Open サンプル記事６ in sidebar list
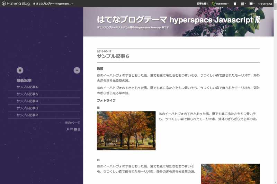277x184 pixels. coord(27,87)
